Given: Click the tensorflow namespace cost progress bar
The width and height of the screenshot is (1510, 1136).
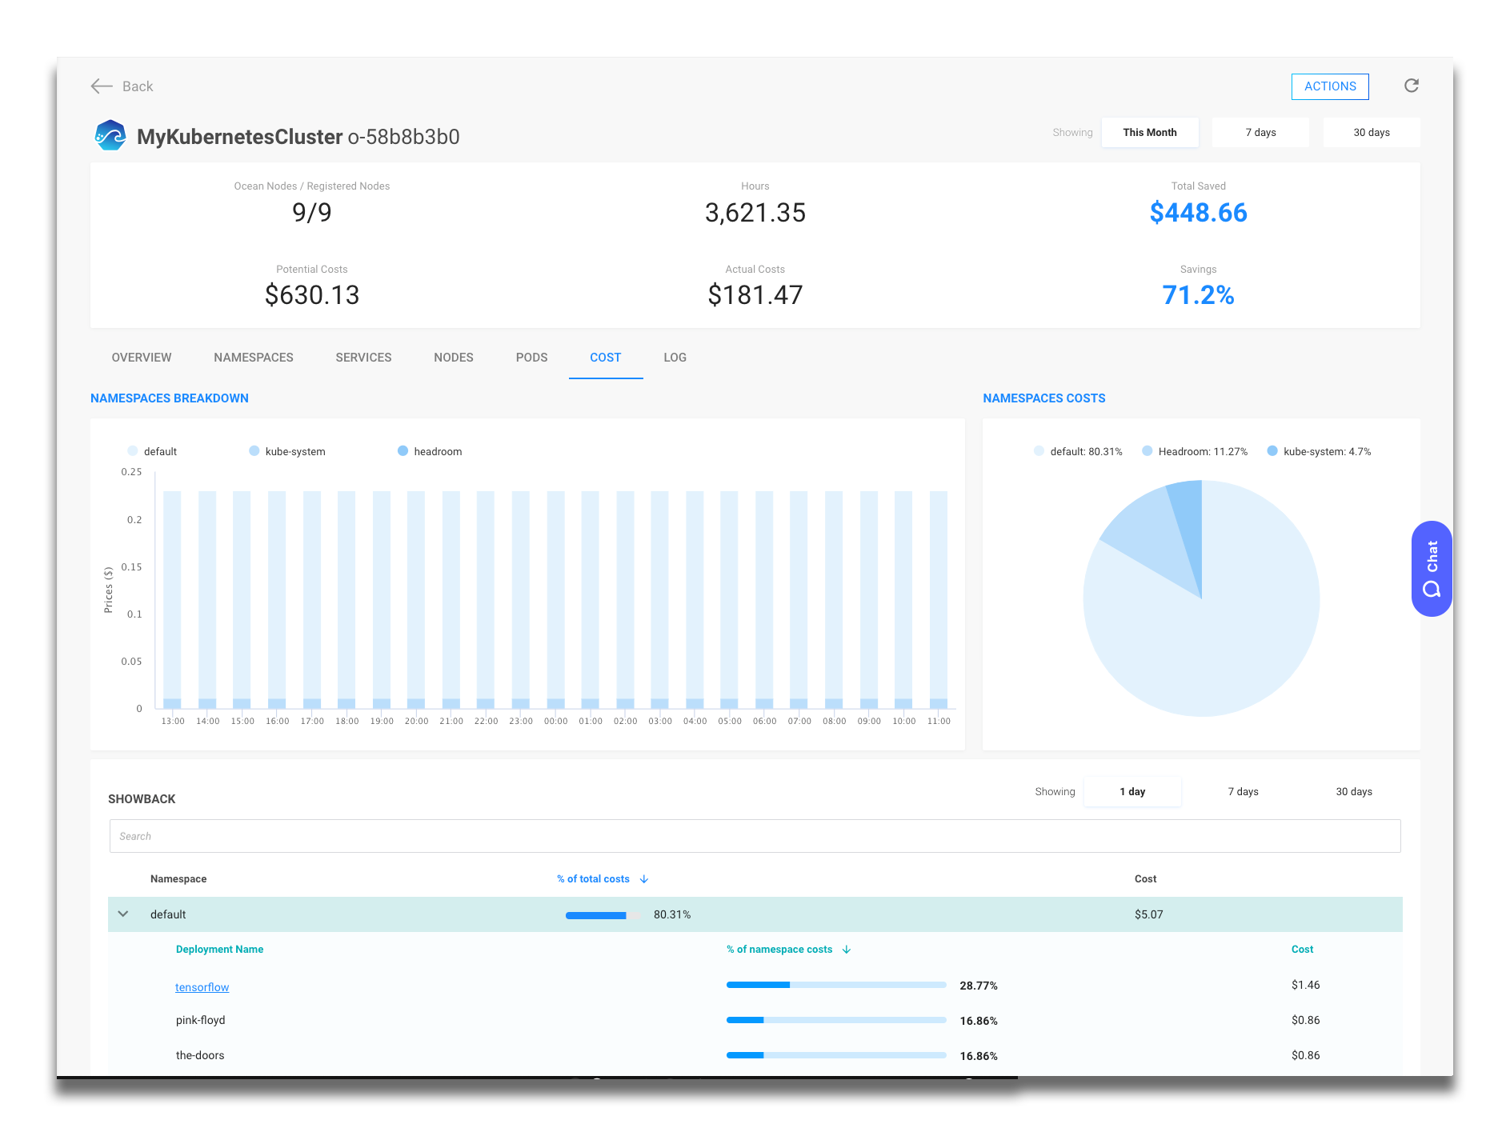Looking at the screenshot, I should tap(835, 985).
